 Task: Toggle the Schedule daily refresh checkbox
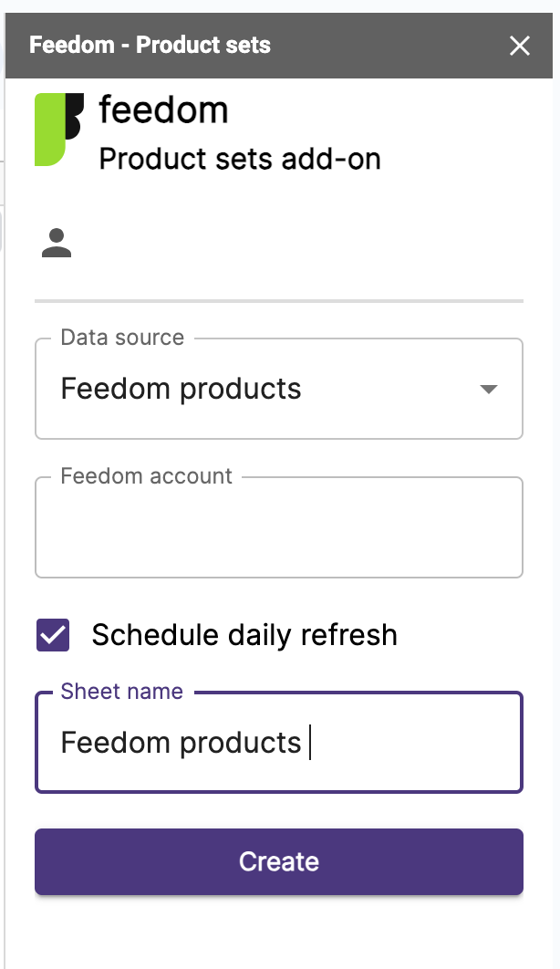click(53, 635)
